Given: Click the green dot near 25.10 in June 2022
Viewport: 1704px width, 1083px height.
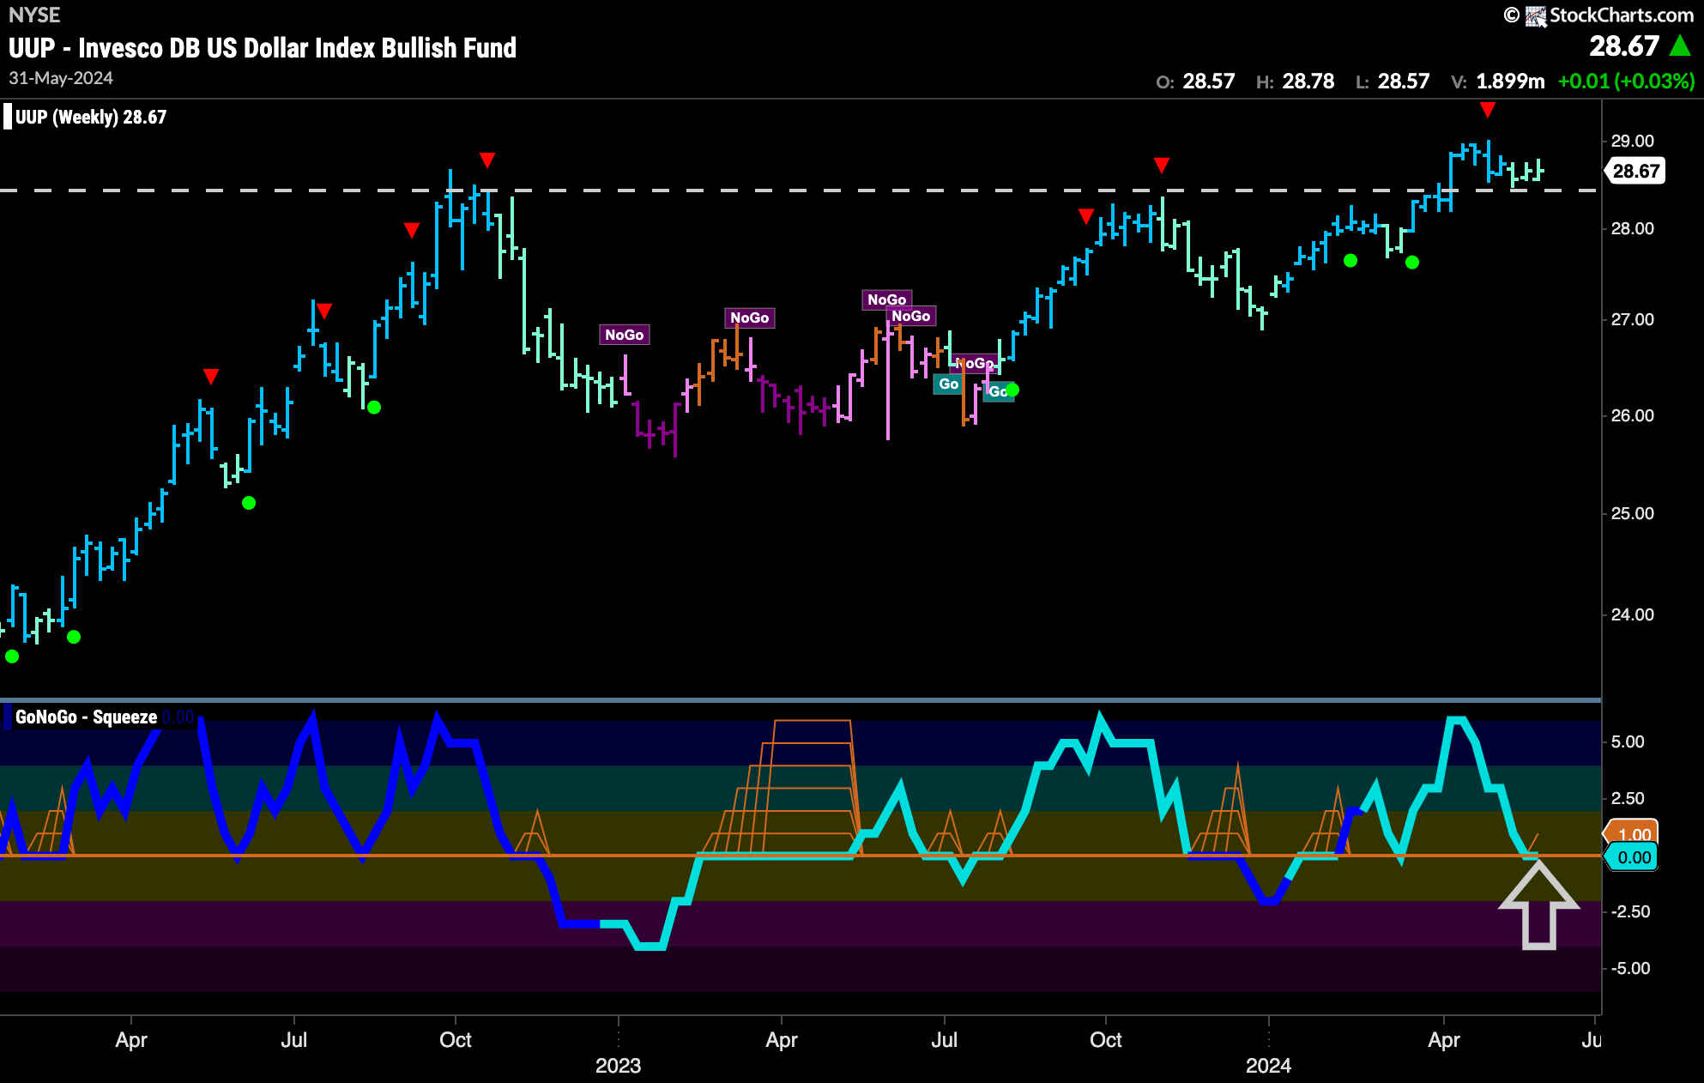Looking at the screenshot, I should (249, 503).
